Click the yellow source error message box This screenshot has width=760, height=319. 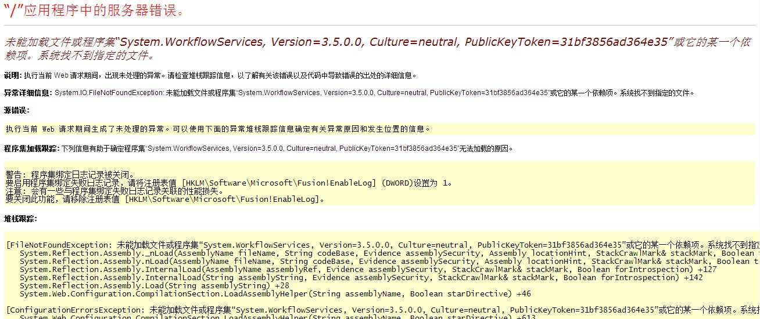tap(378, 129)
